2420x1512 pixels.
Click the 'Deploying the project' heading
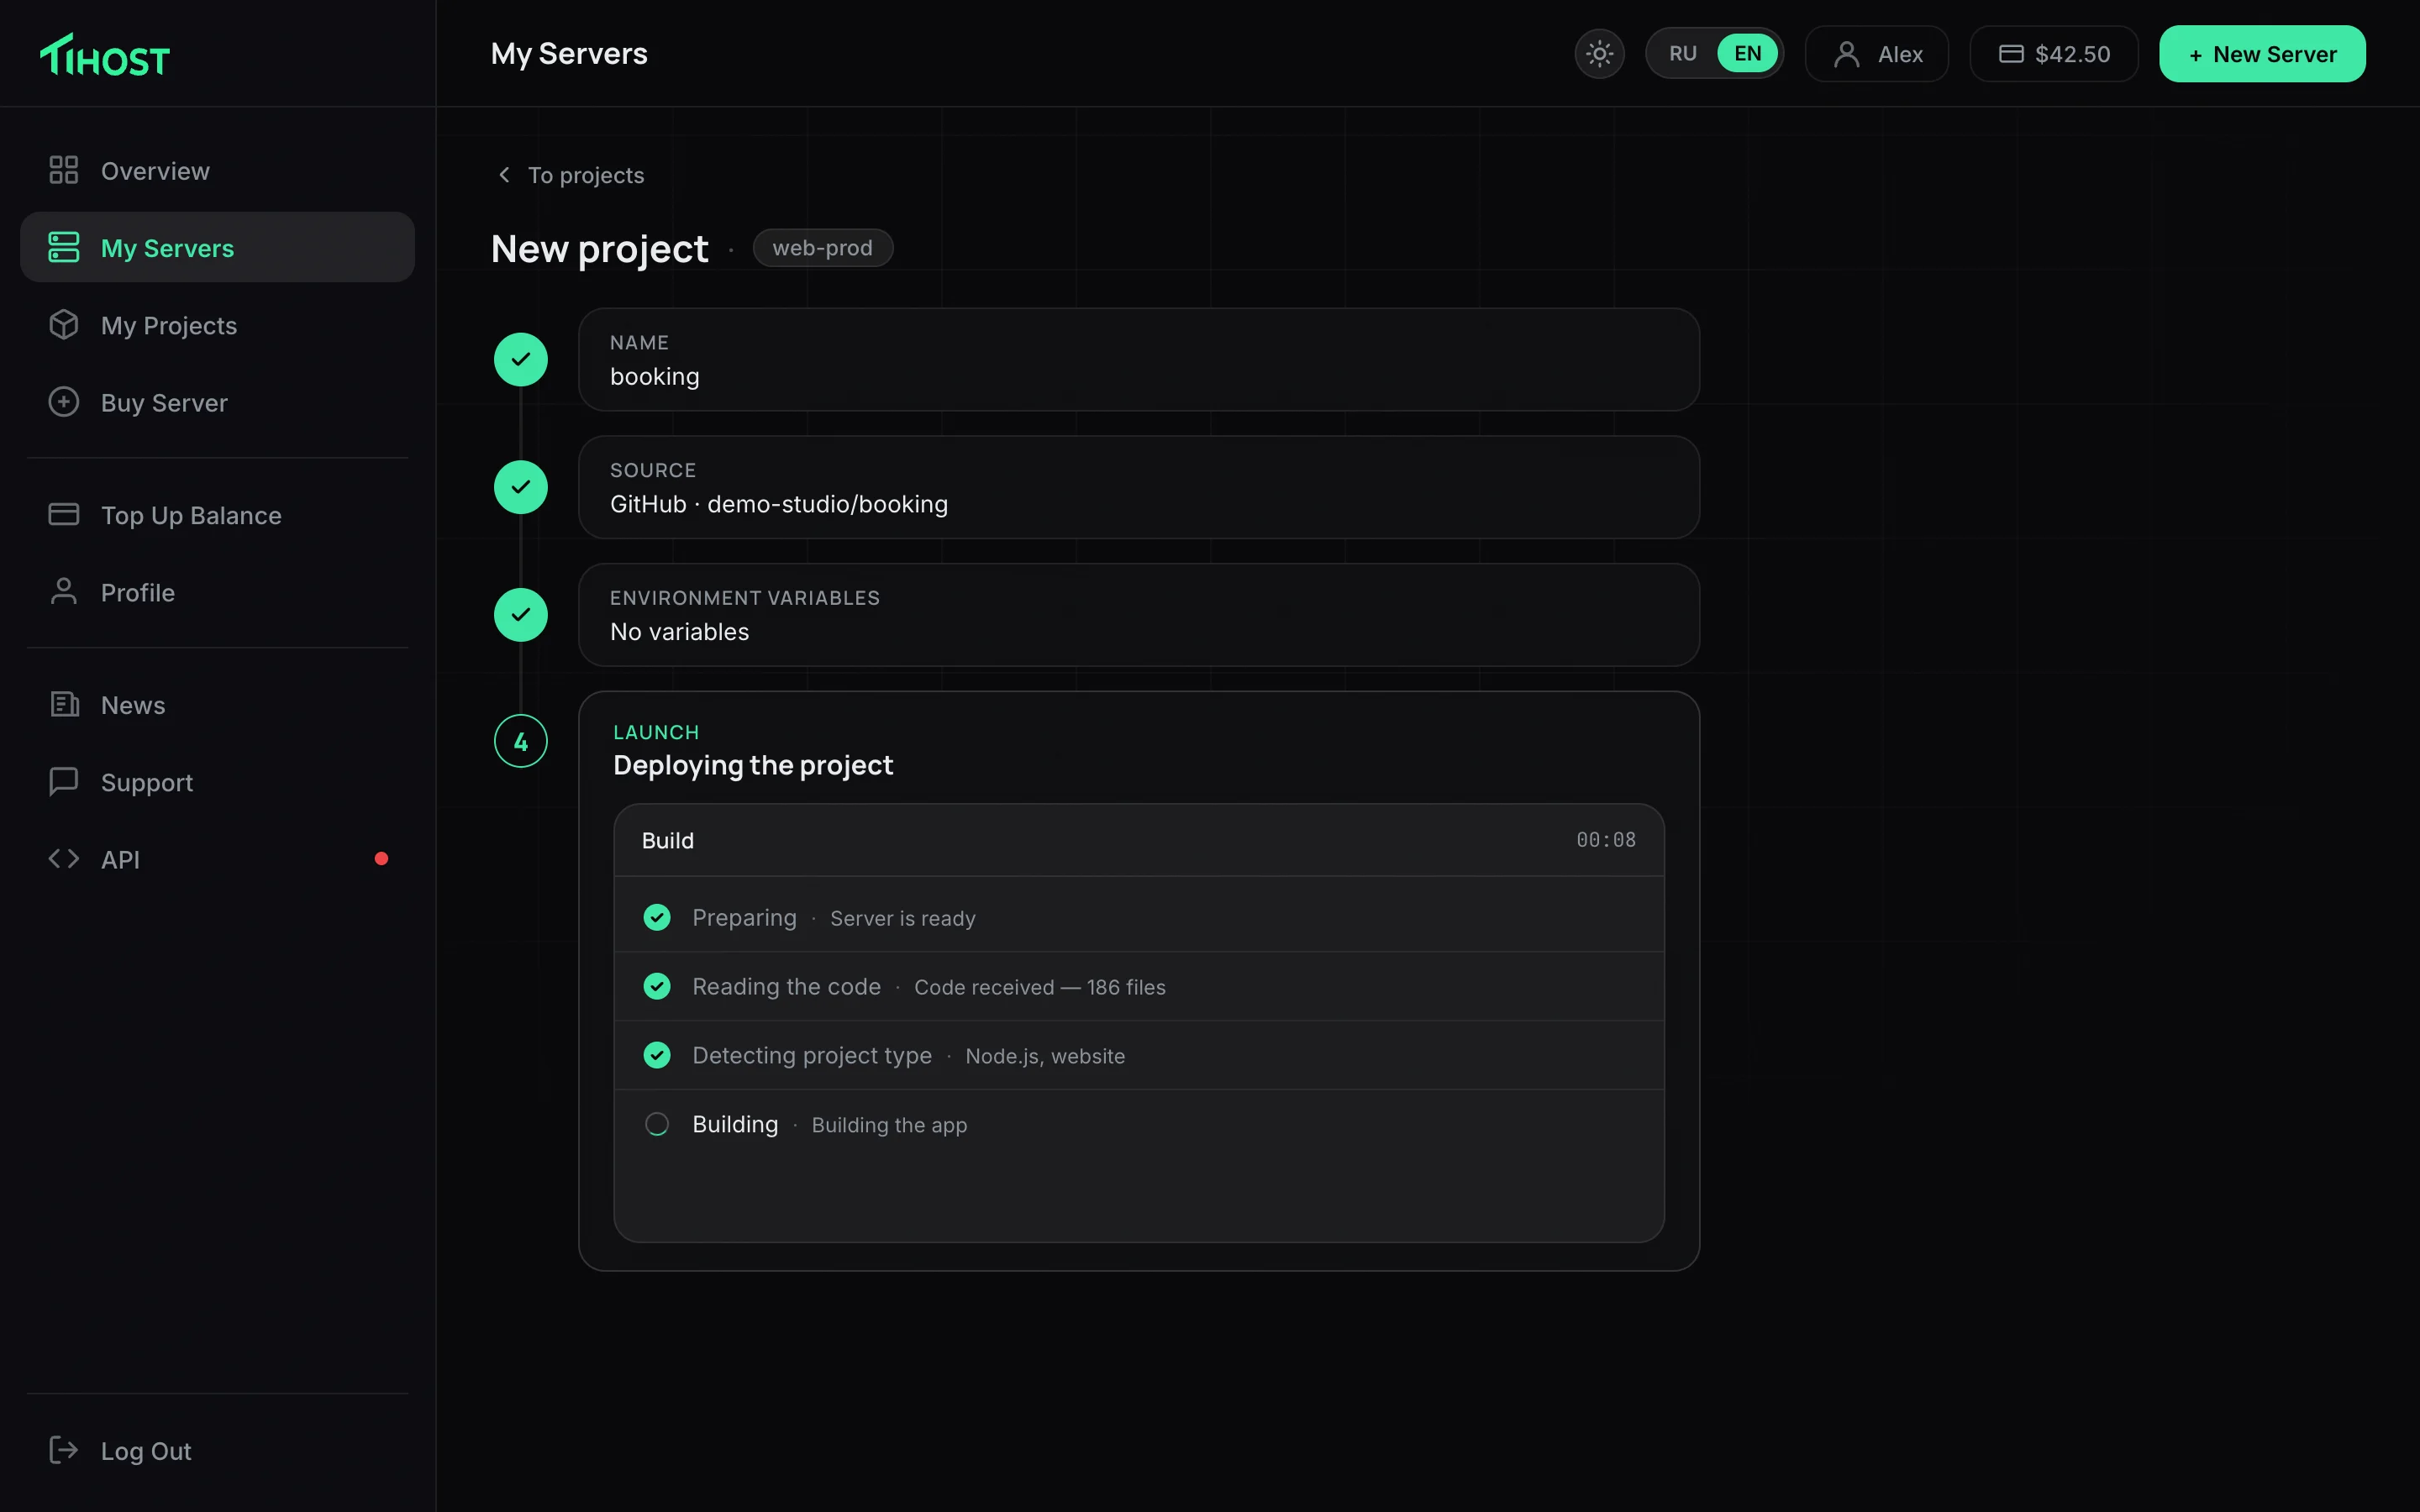click(x=753, y=765)
